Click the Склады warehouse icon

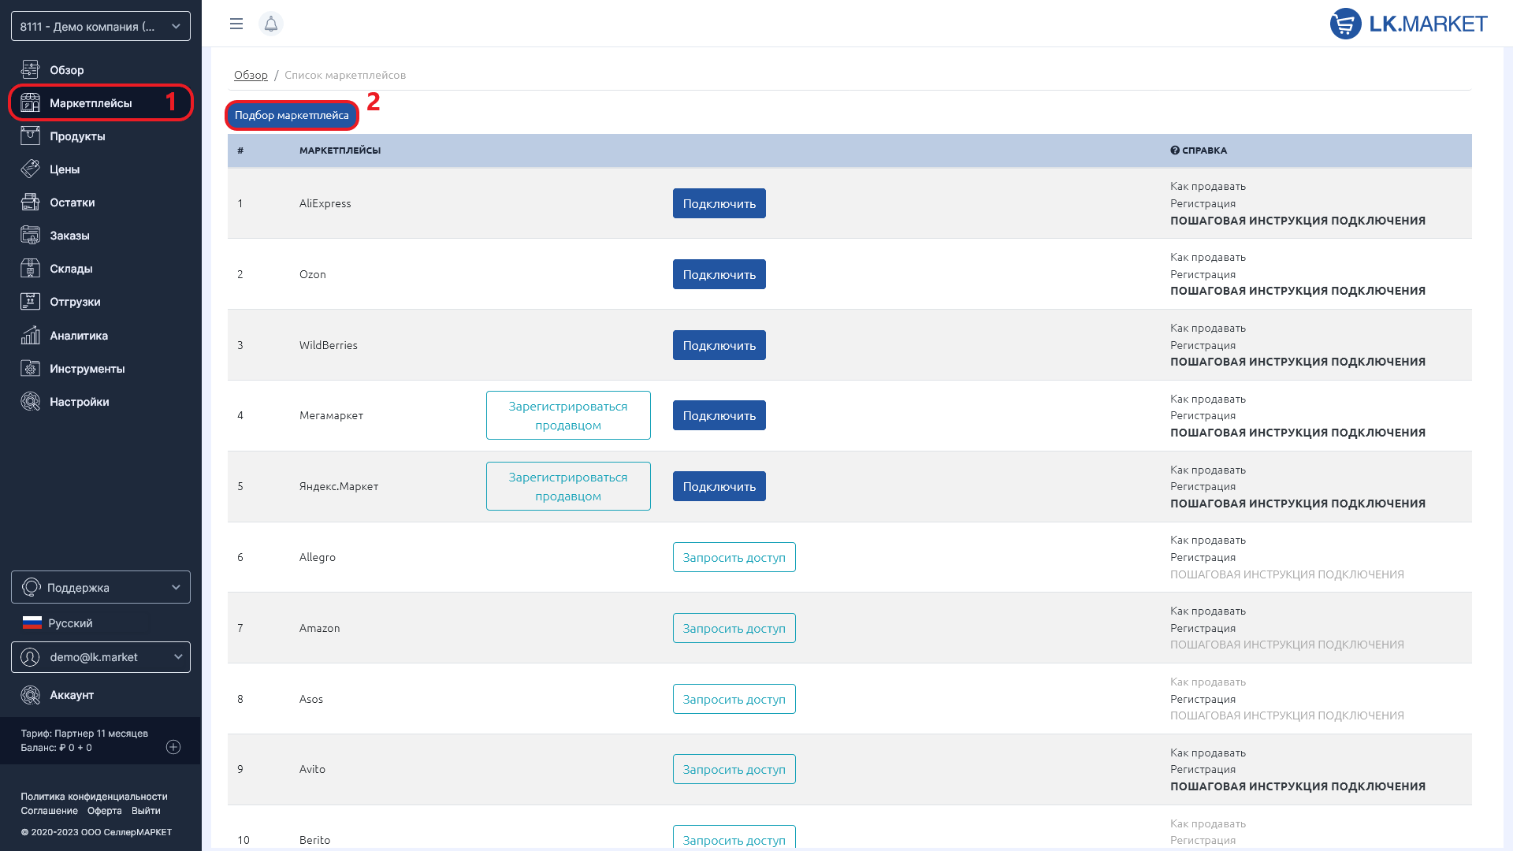(x=30, y=269)
